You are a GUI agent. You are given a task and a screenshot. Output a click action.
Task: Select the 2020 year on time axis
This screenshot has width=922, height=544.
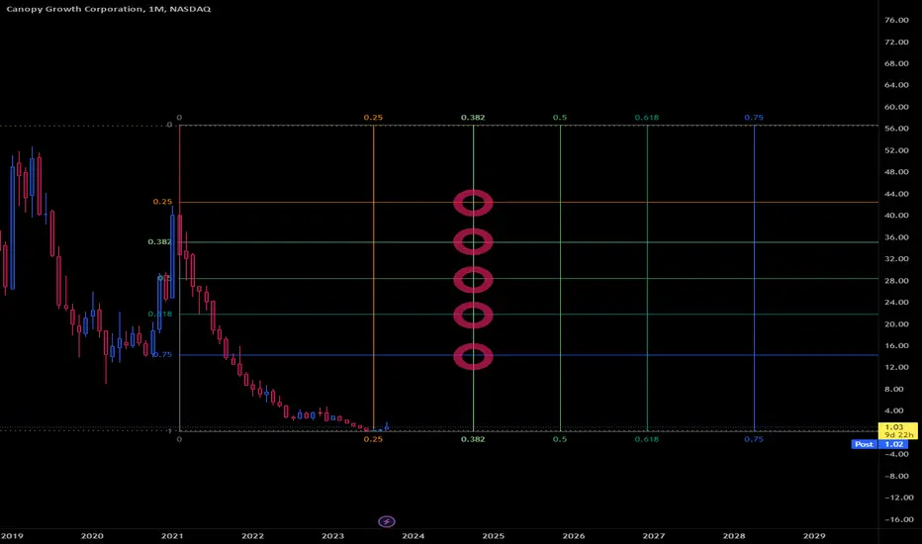point(92,536)
